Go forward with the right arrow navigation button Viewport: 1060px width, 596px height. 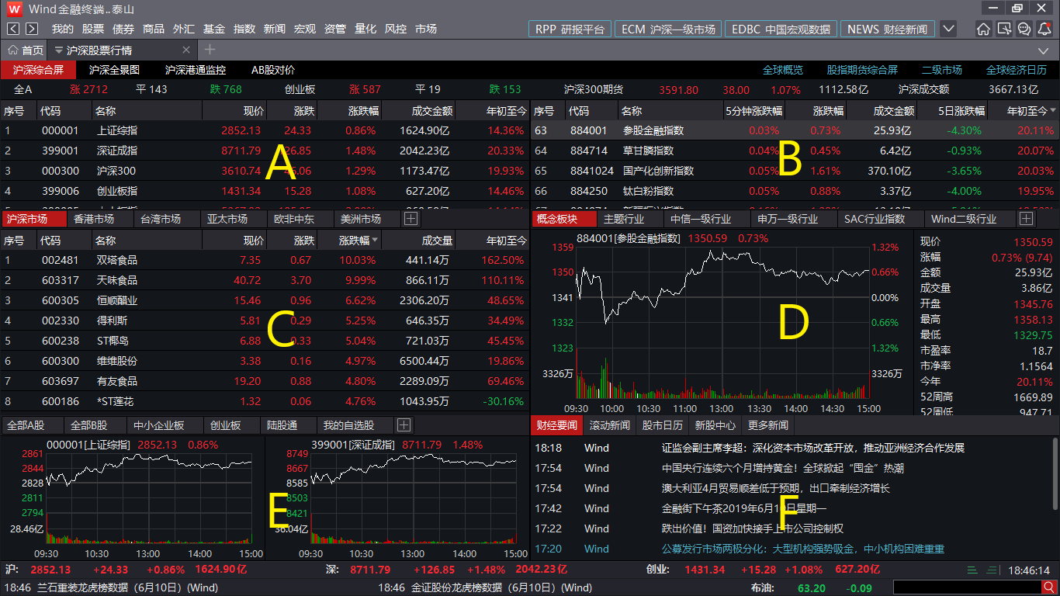[32, 29]
